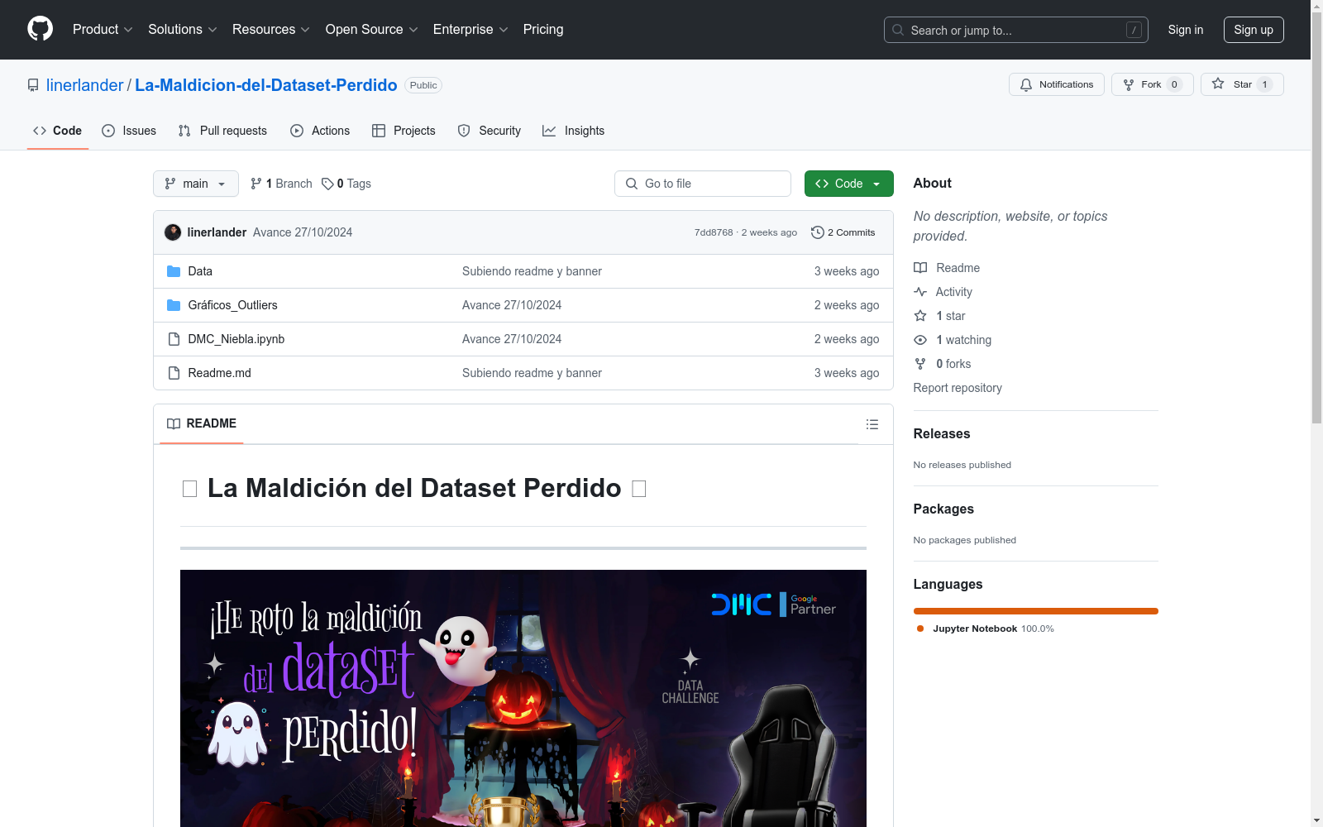Screen dimensions: 1323x827
Task: View the 0 Tags list
Action: point(346,184)
